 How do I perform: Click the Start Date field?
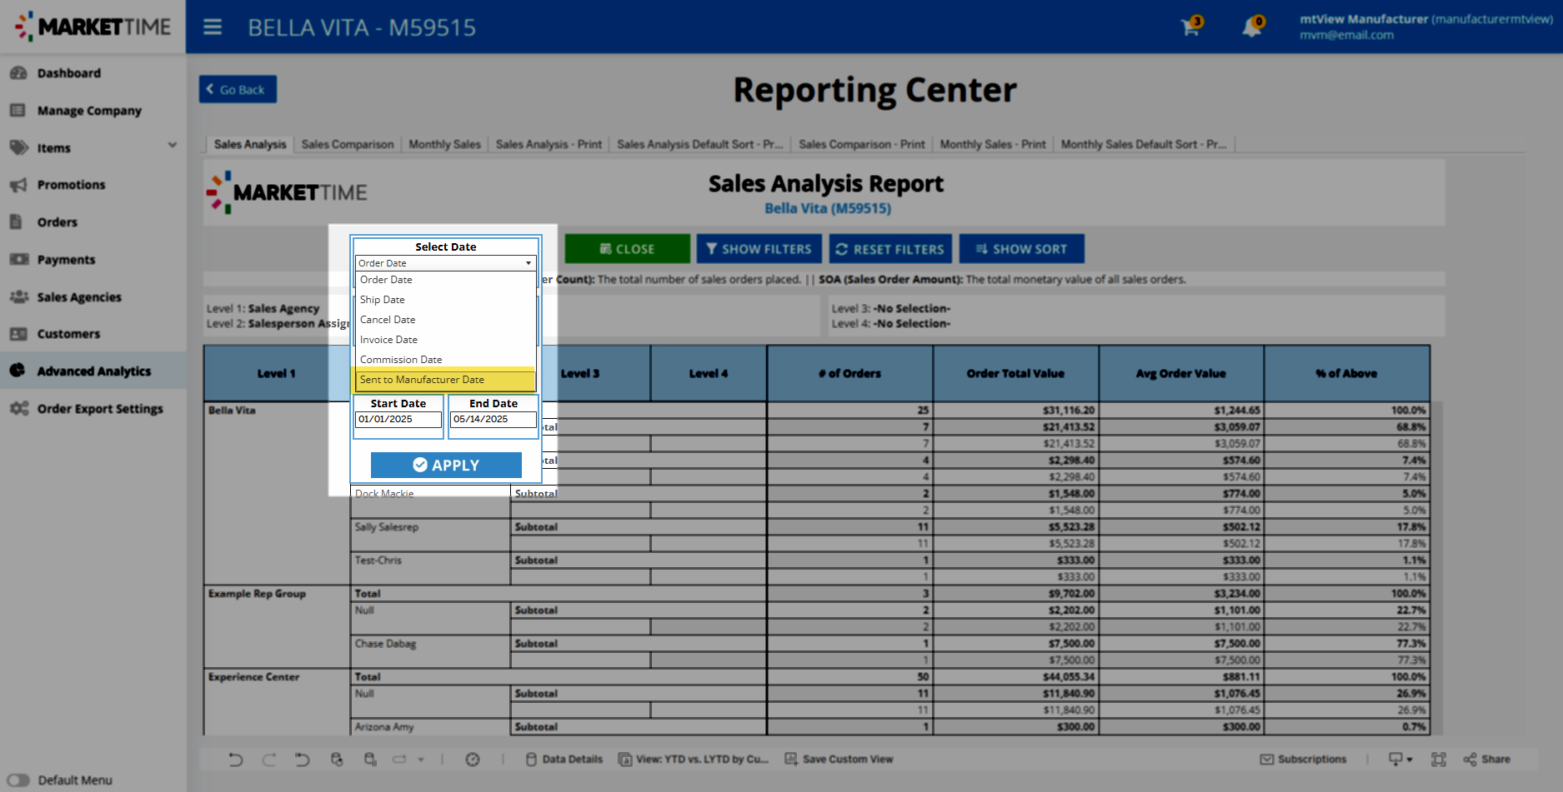tap(398, 420)
